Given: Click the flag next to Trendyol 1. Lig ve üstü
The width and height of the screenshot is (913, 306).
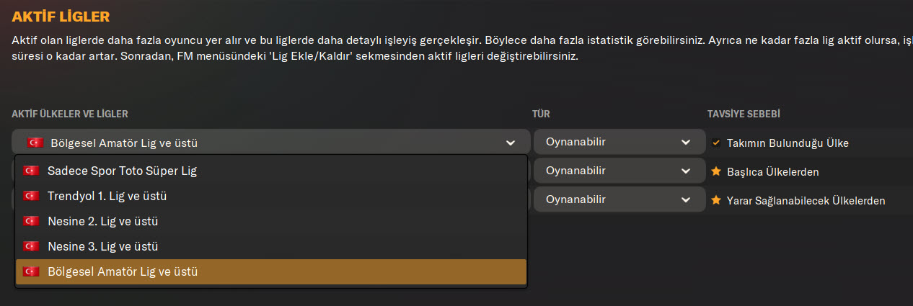Looking at the screenshot, I should click(x=31, y=196).
